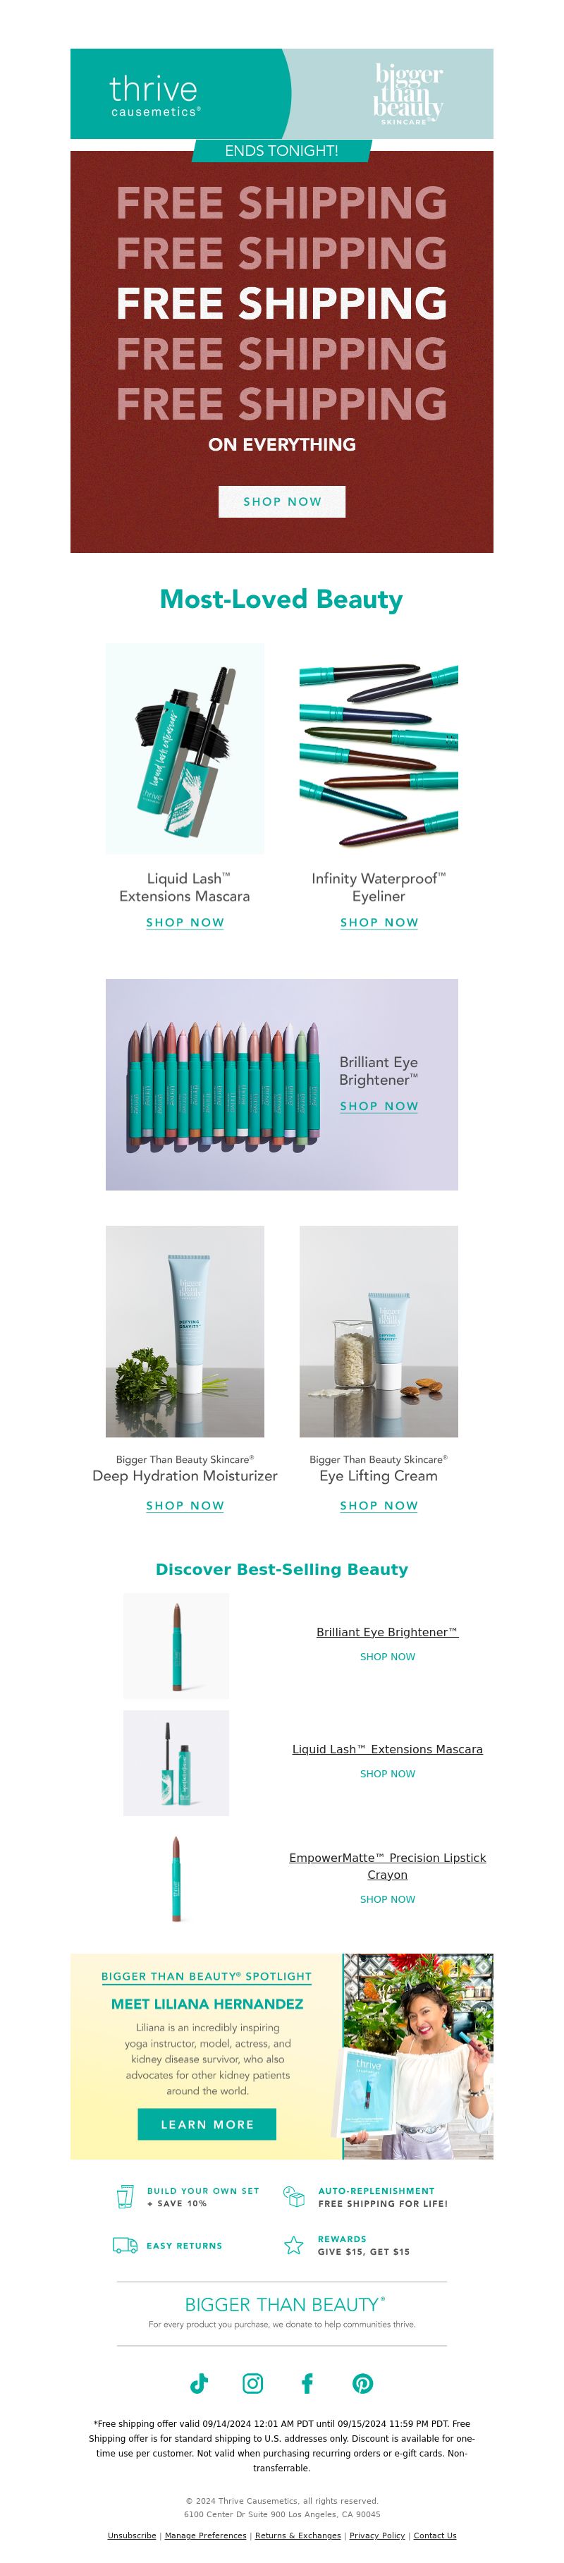The image size is (564, 2563).
Task: Click the Auto-Replenishment box icon
Action: (x=293, y=2195)
